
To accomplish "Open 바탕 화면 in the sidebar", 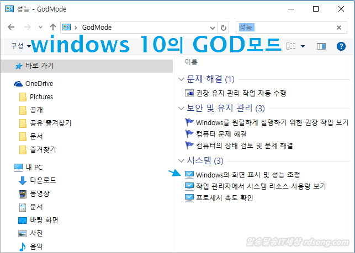I will click(44, 220).
